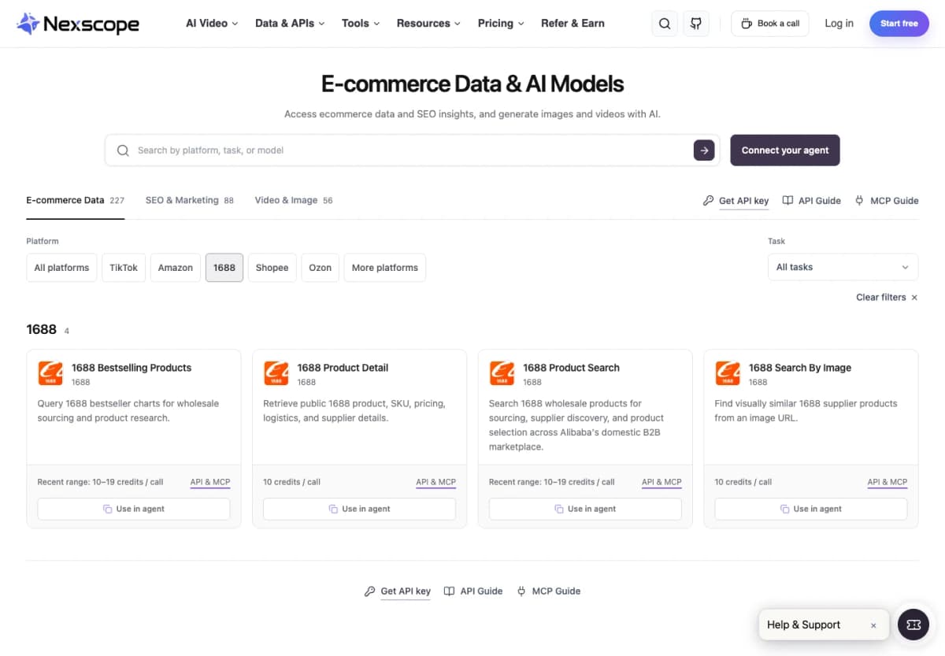Expand the Tools menu
945x656 pixels.
pyautogui.click(x=361, y=24)
